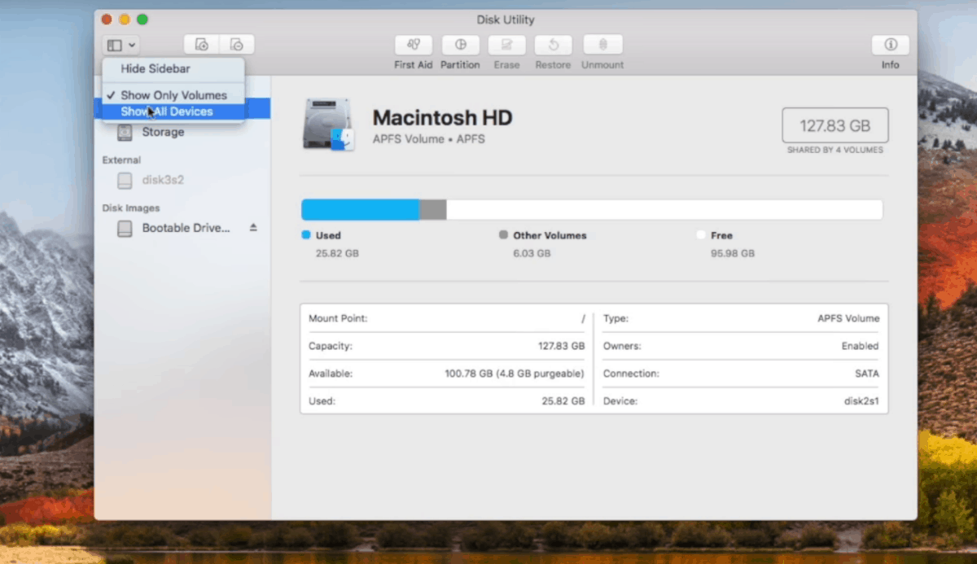This screenshot has height=564, width=977.
Task: Eject the Bootable Drive disk image
Action: (253, 229)
